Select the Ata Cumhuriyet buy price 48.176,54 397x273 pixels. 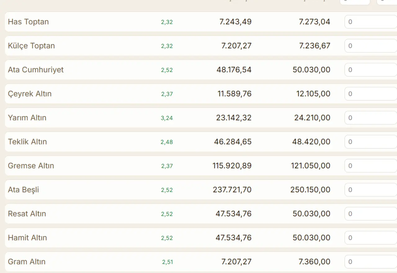(x=234, y=70)
